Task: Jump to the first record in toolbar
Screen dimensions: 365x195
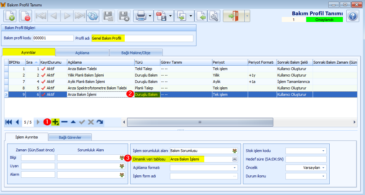Action: click(x=41, y=16)
